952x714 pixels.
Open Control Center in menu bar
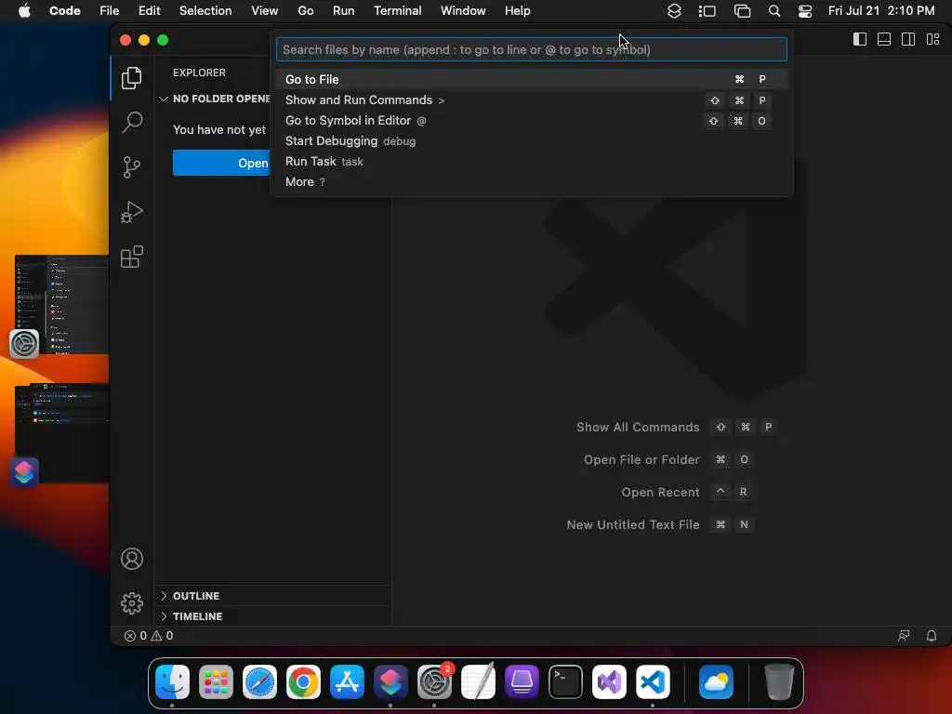(805, 11)
